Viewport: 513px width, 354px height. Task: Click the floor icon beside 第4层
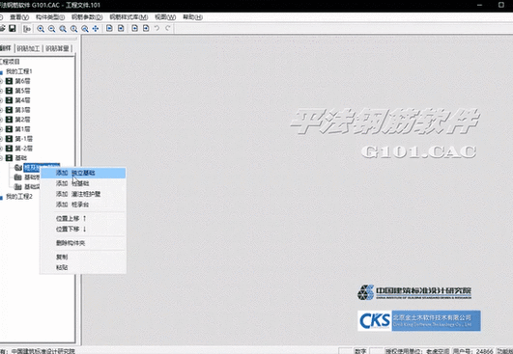tap(9, 100)
